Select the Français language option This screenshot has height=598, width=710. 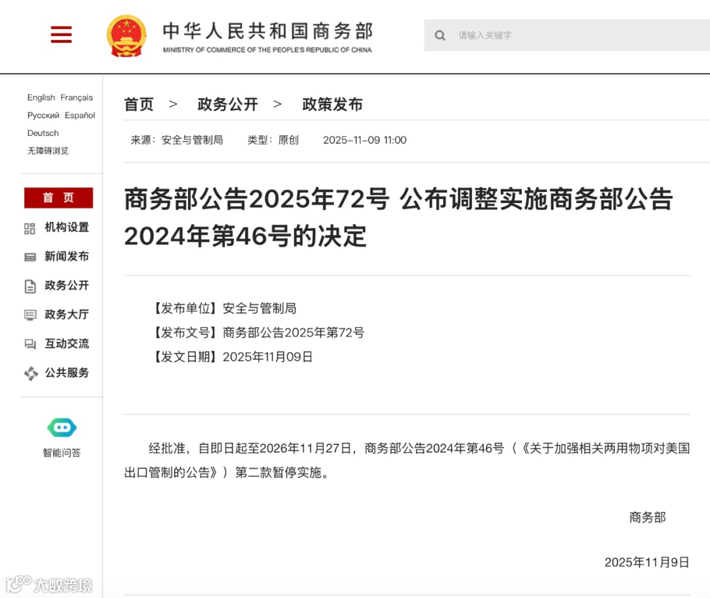pos(77,97)
